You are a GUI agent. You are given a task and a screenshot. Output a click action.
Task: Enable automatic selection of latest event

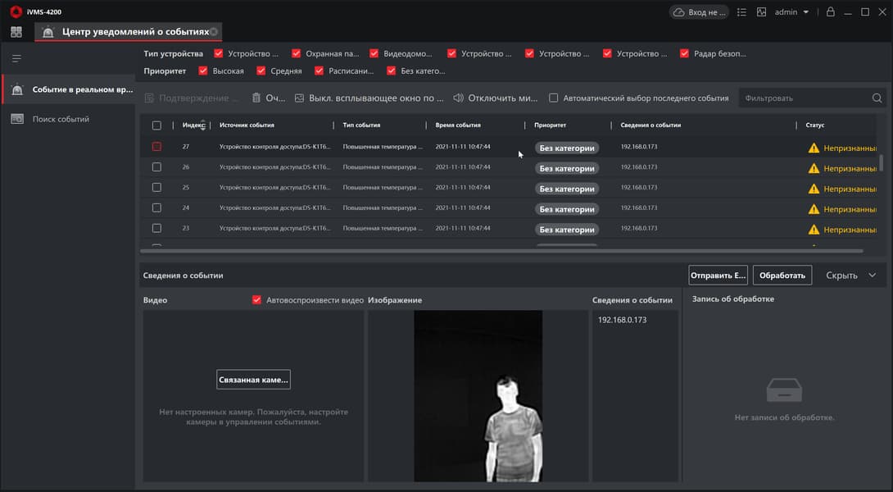[554, 98]
